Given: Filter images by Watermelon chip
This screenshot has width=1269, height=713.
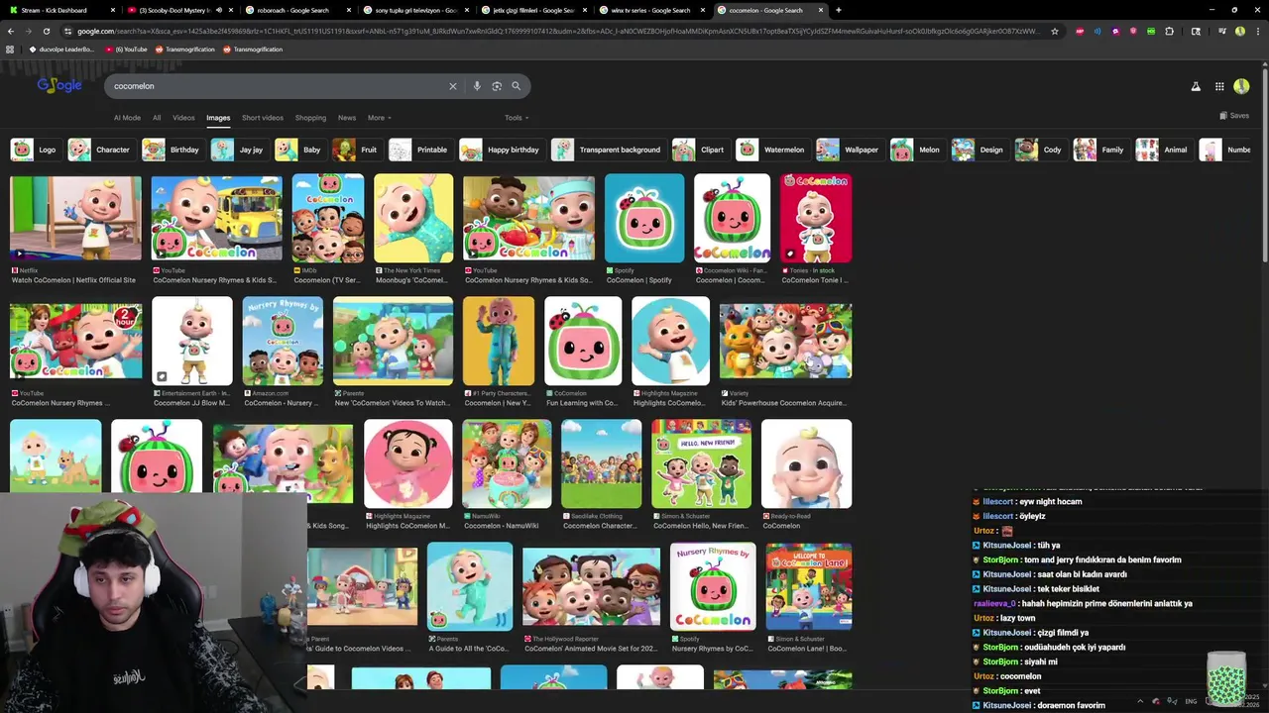Looking at the screenshot, I should pos(771,150).
